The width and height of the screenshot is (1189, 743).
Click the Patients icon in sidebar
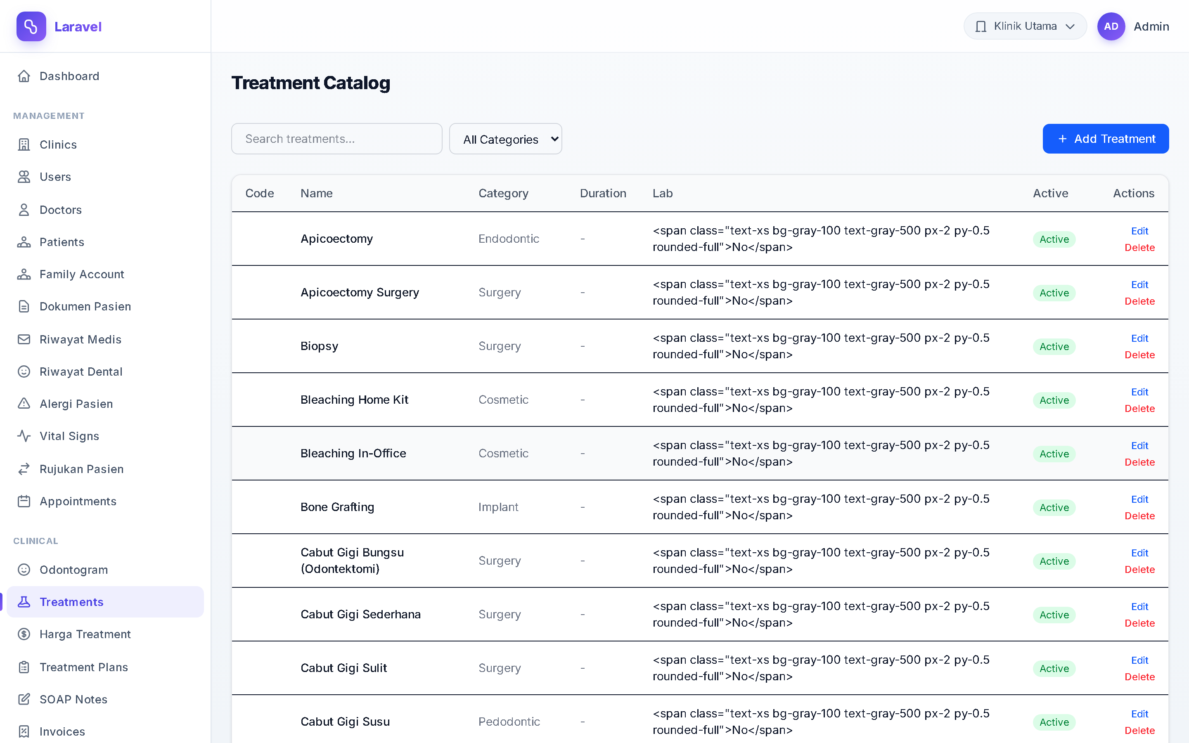point(24,242)
